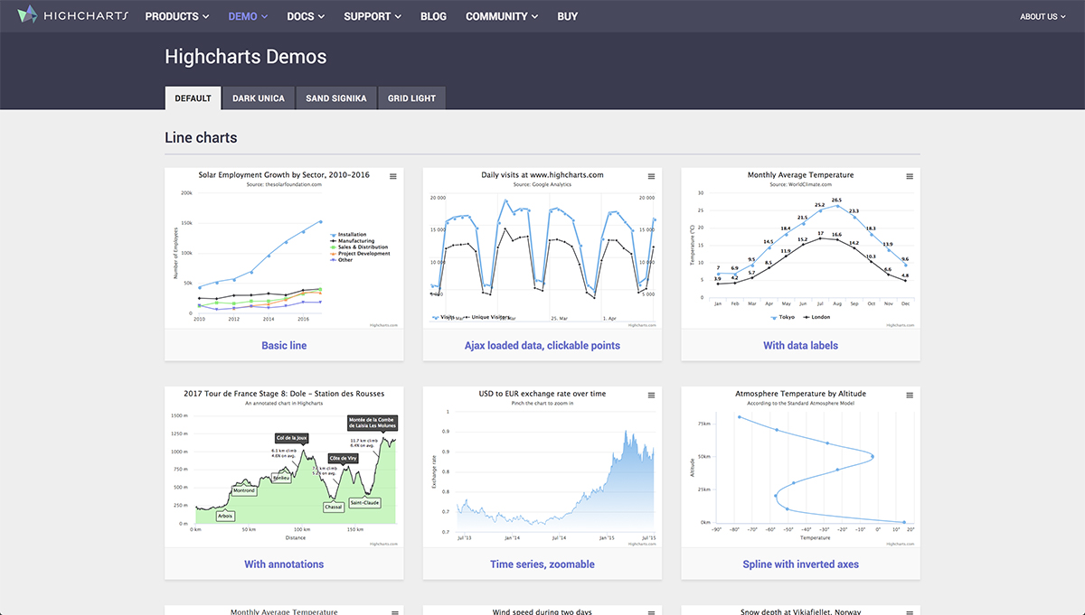
Task: Click the Côte de Viry annotation label
Action: click(x=343, y=459)
